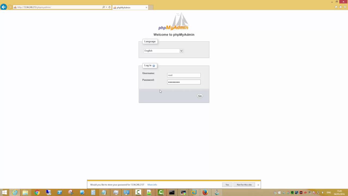Close the phpMyAdmin browser tab
This screenshot has width=348, height=196.
coord(146,7)
